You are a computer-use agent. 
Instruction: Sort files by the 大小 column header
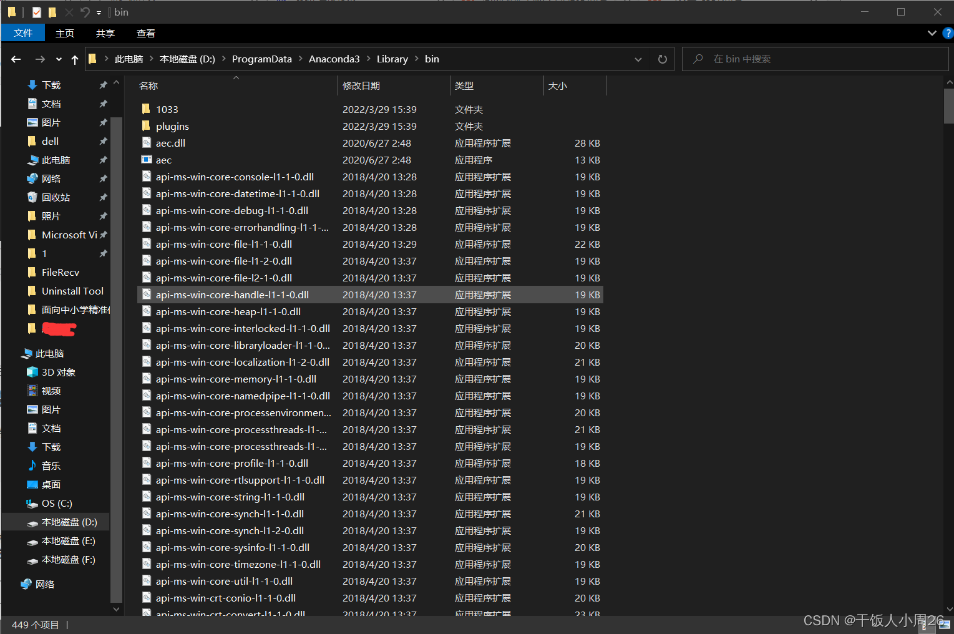point(575,85)
